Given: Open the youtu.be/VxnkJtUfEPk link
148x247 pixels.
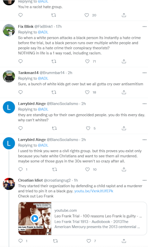Looking at the screenshot, I should pos(94,191).
